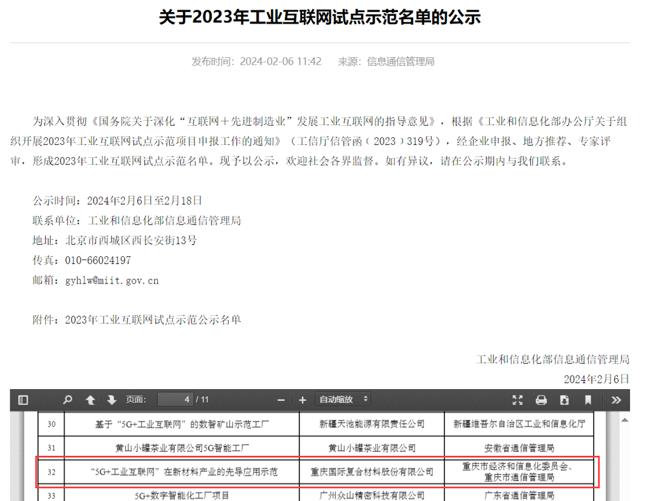Go to previous PDF page arrow
Viewport: 651px width, 501px height.
point(90,400)
